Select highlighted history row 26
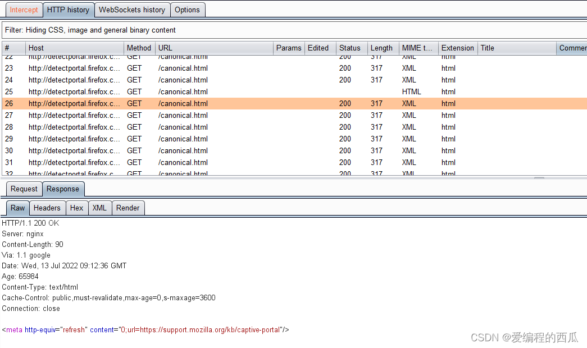The height and width of the screenshot is (348, 587). (294, 104)
